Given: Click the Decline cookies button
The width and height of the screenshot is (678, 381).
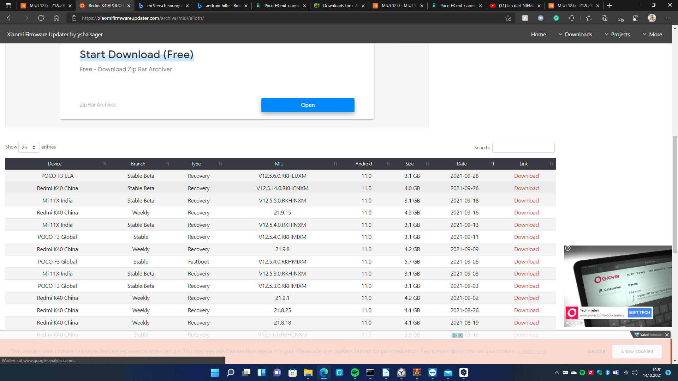Looking at the screenshot, I should click(596, 351).
